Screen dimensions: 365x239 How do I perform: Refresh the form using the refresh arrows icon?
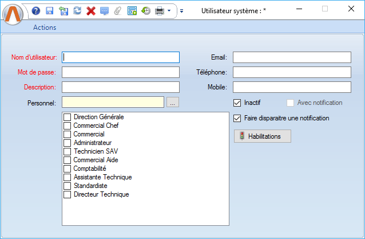pos(77,10)
